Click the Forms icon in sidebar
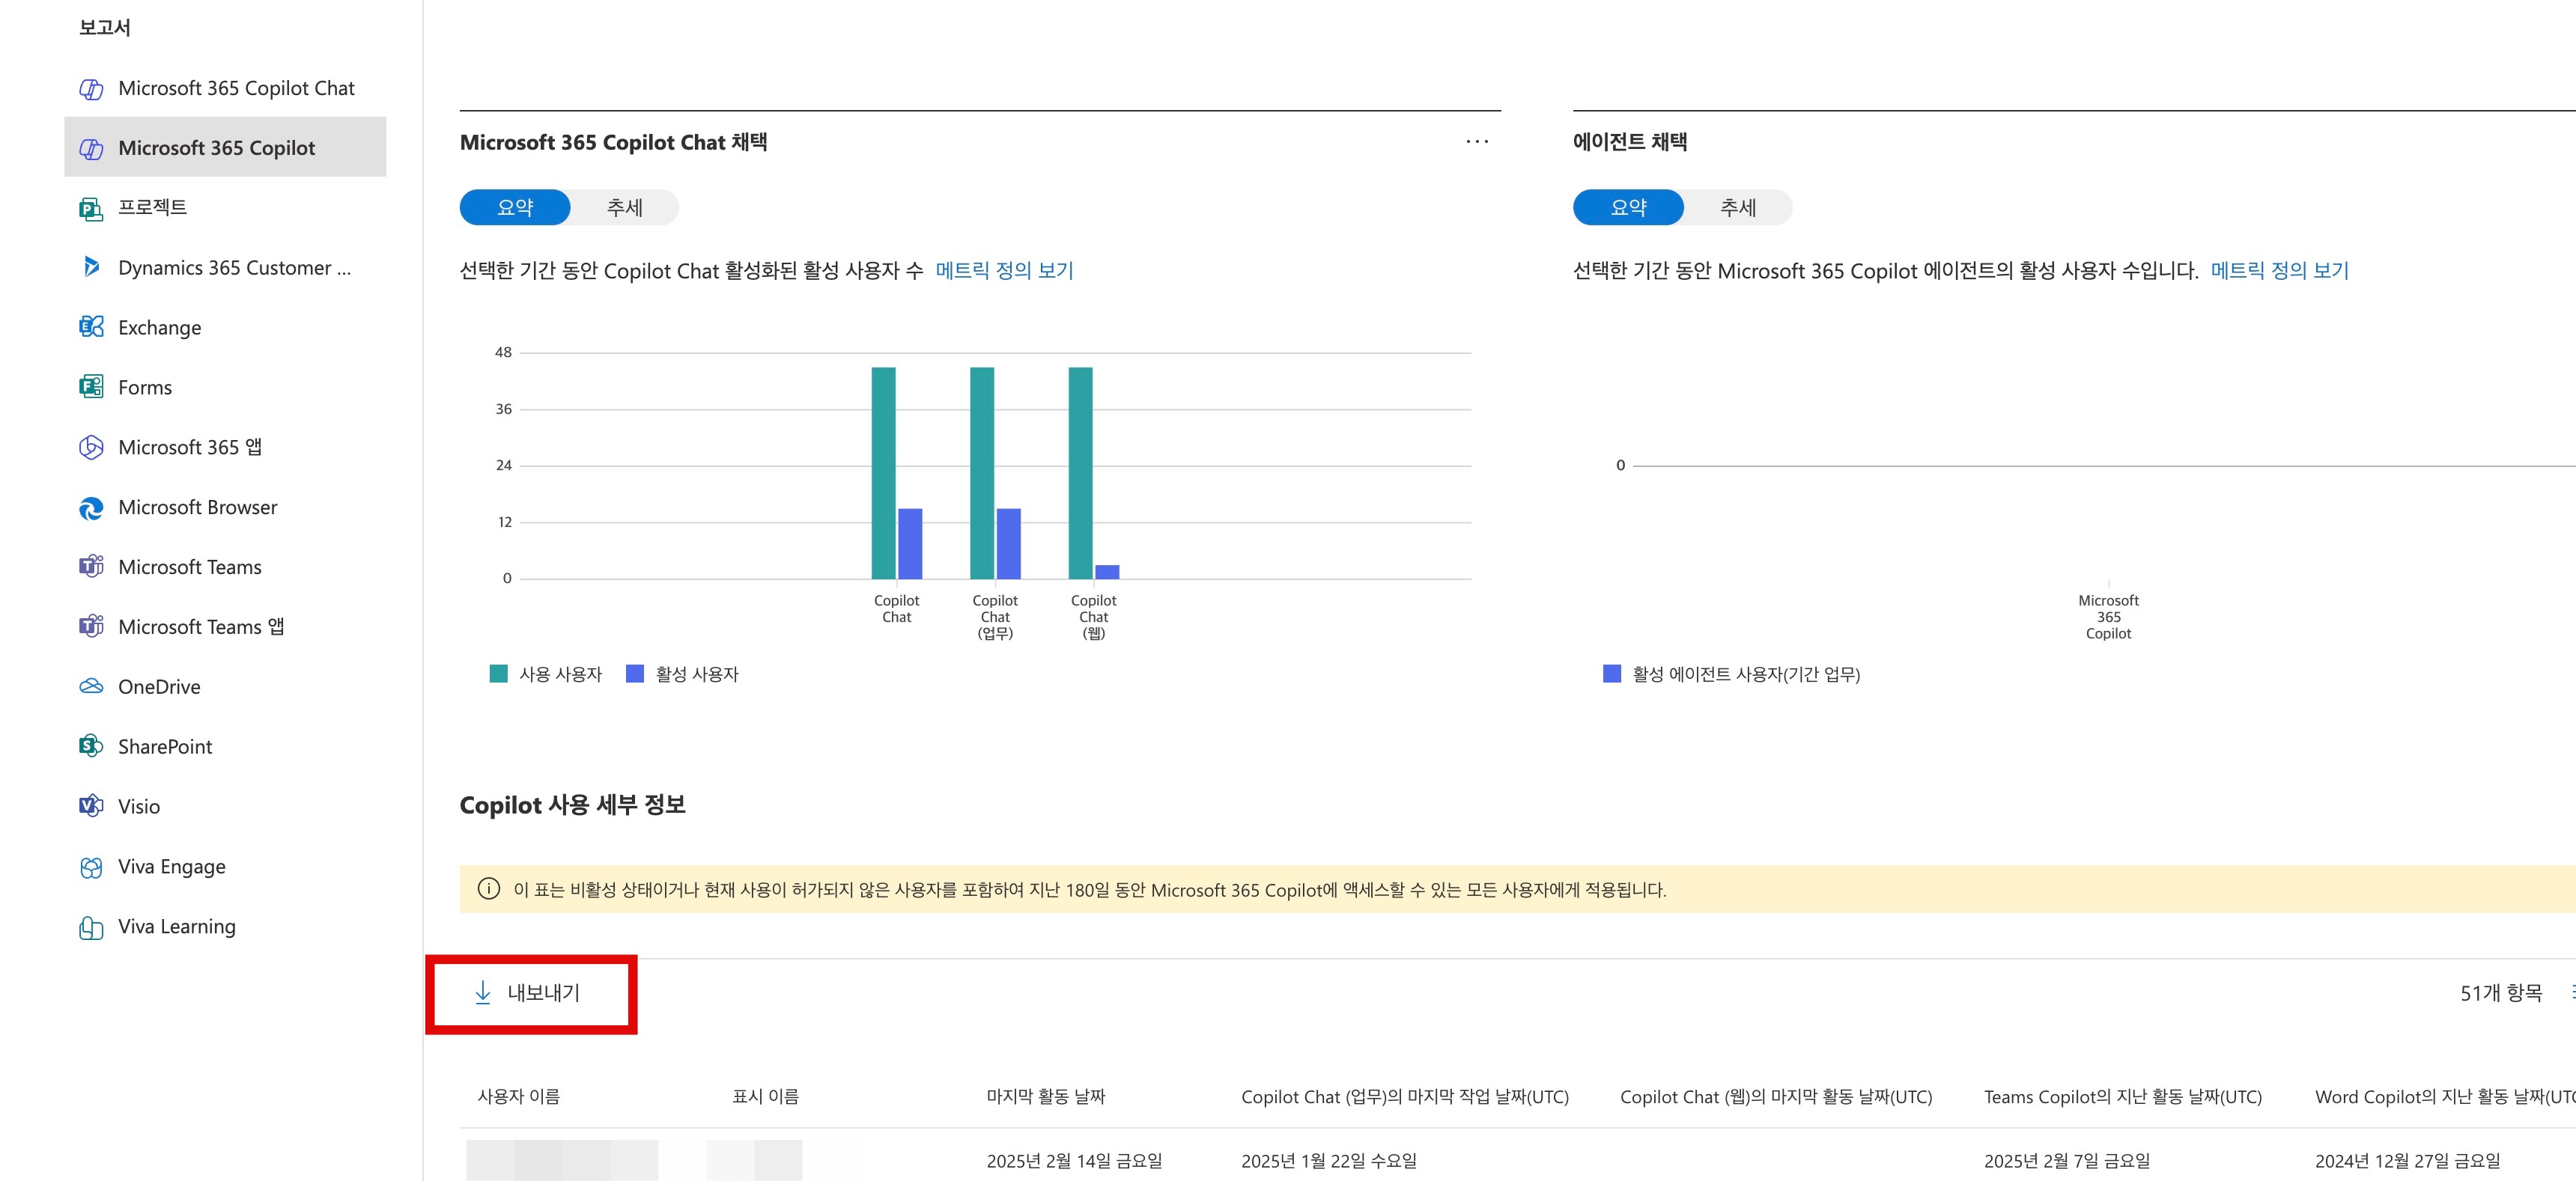Image resolution: width=2576 pixels, height=1181 pixels. (91, 388)
